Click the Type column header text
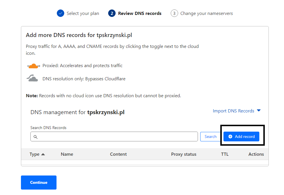The image size is (284, 195). [34, 154]
